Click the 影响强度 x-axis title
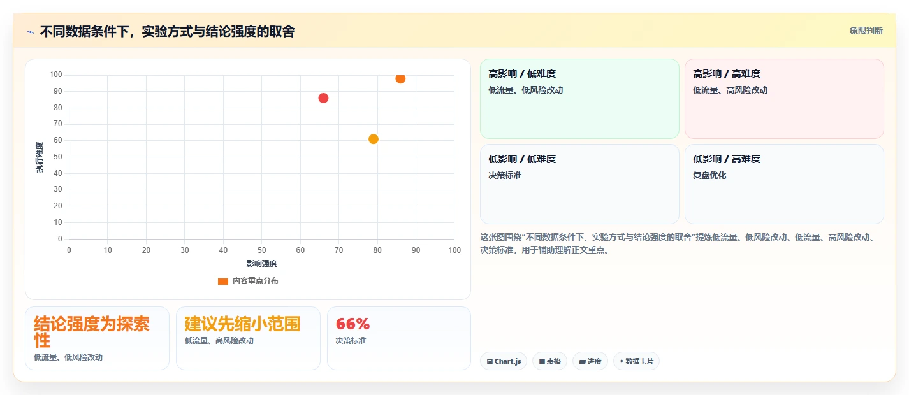Image resolution: width=909 pixels, height=395 pixels. 261,263
